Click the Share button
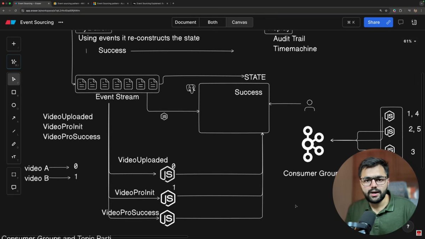The height and width of the screenshot is (239, 425). coord(378,22)
